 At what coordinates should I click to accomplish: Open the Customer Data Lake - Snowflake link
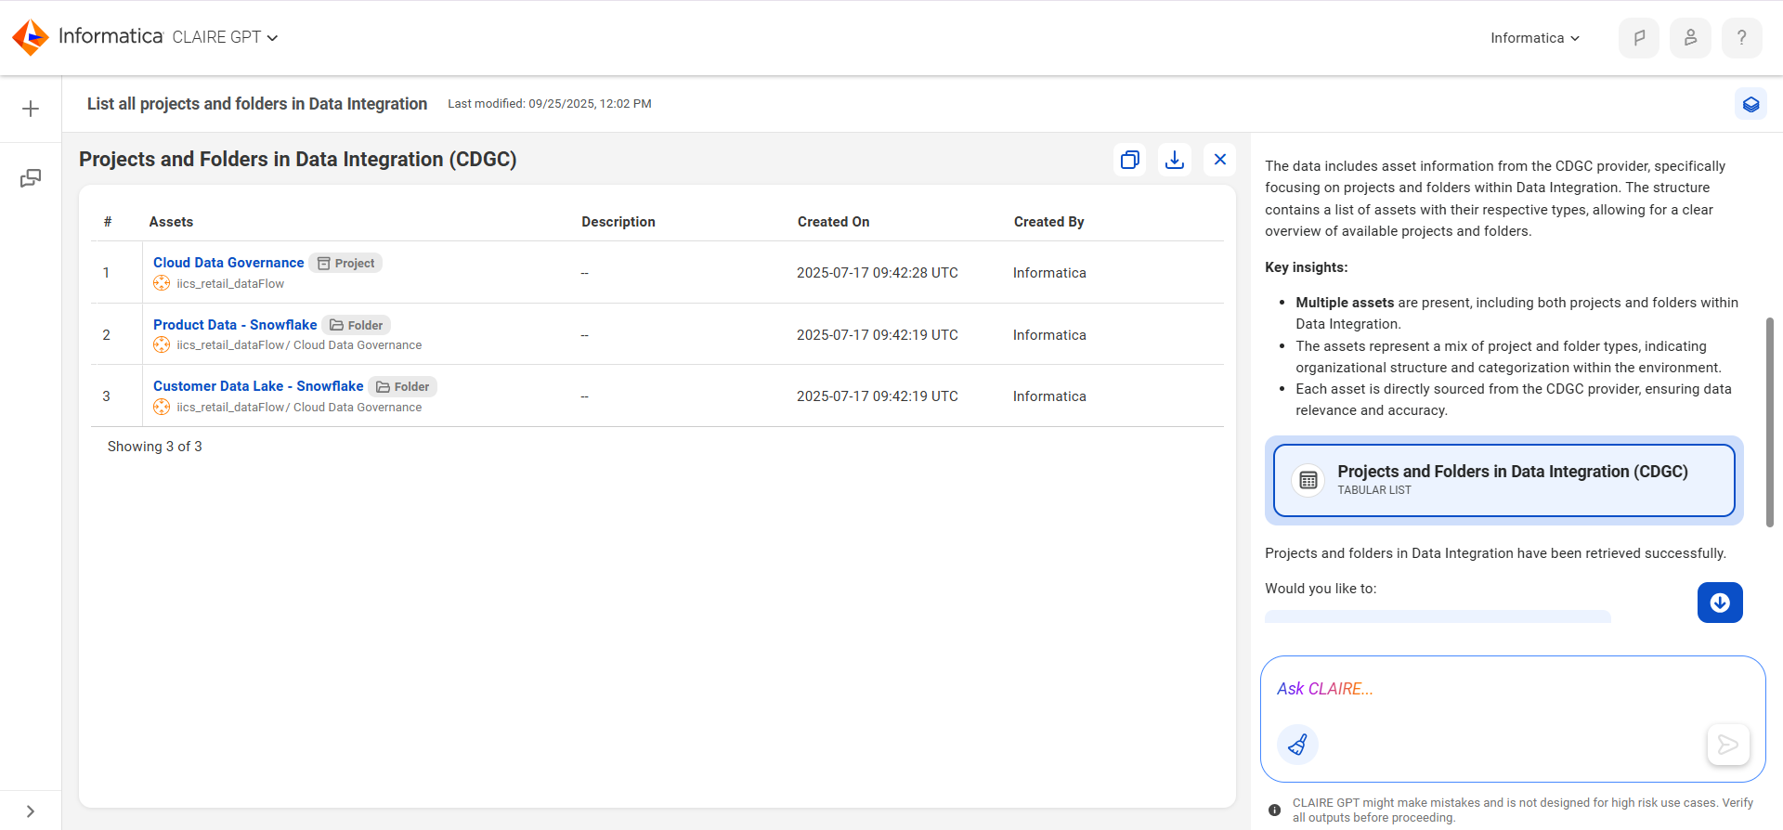coord(258,386)
